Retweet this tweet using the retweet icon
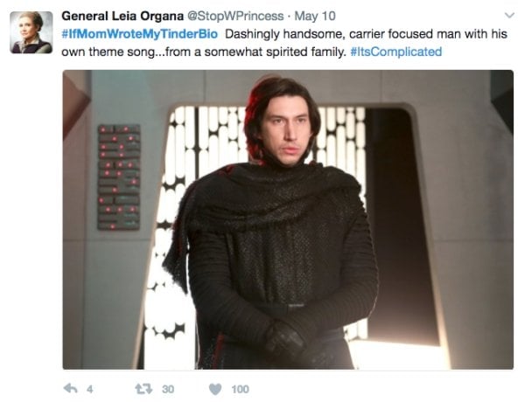The image size is (525, 402). [143, 389]
